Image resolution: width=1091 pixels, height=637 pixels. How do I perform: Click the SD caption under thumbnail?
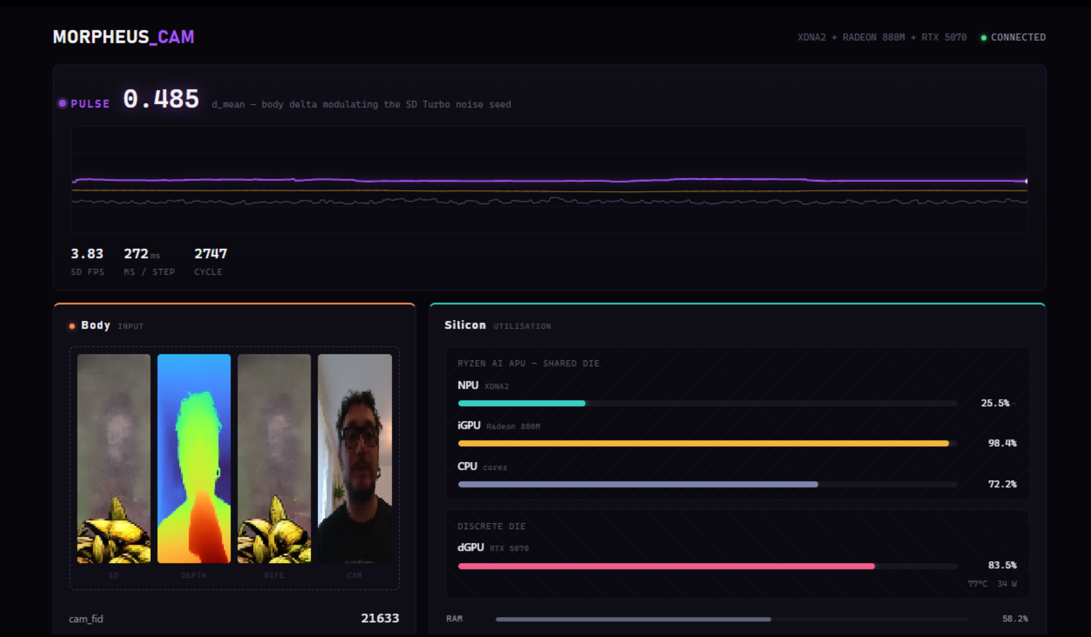coord(114,575)
